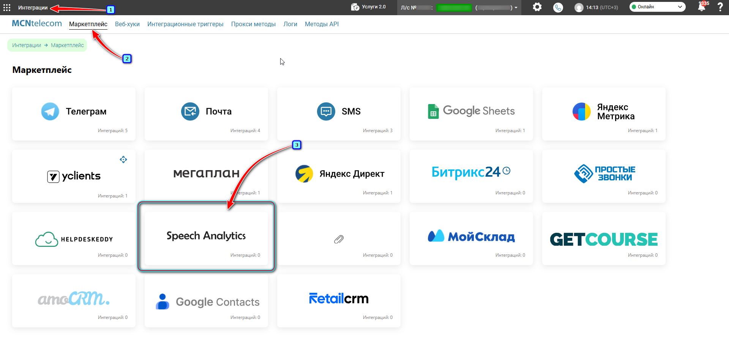
Task: Open the amoCRM integration card
Action: [x=74, y=301]
